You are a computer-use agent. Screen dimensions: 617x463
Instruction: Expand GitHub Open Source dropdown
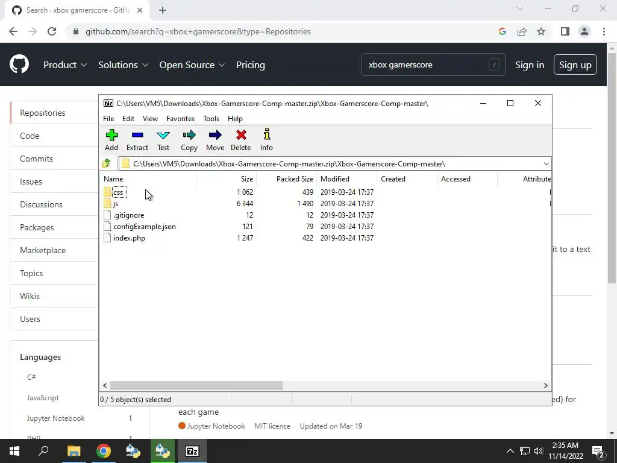192,65
